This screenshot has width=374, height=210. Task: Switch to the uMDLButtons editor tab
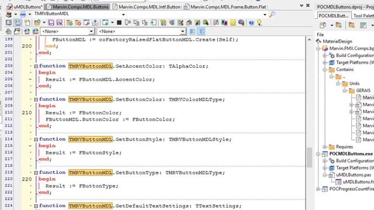click(25, 7)
